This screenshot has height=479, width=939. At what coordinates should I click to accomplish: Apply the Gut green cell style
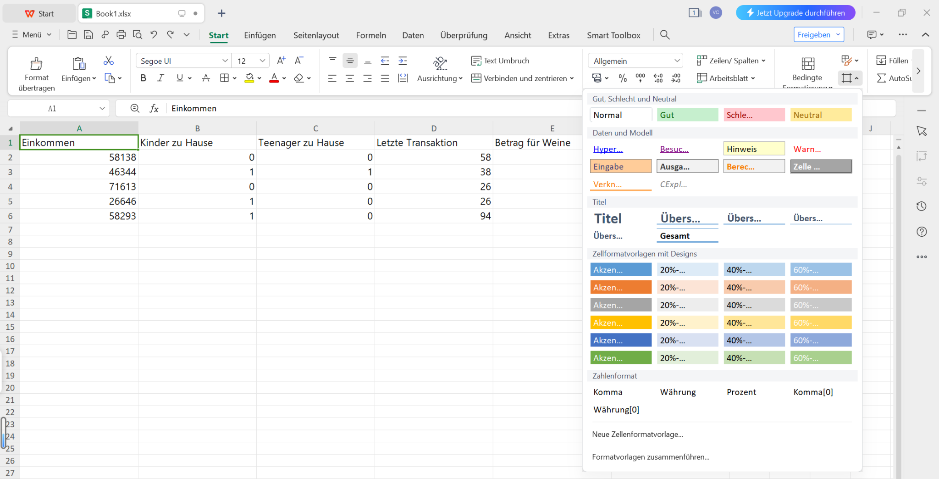[x=687, y=115]
